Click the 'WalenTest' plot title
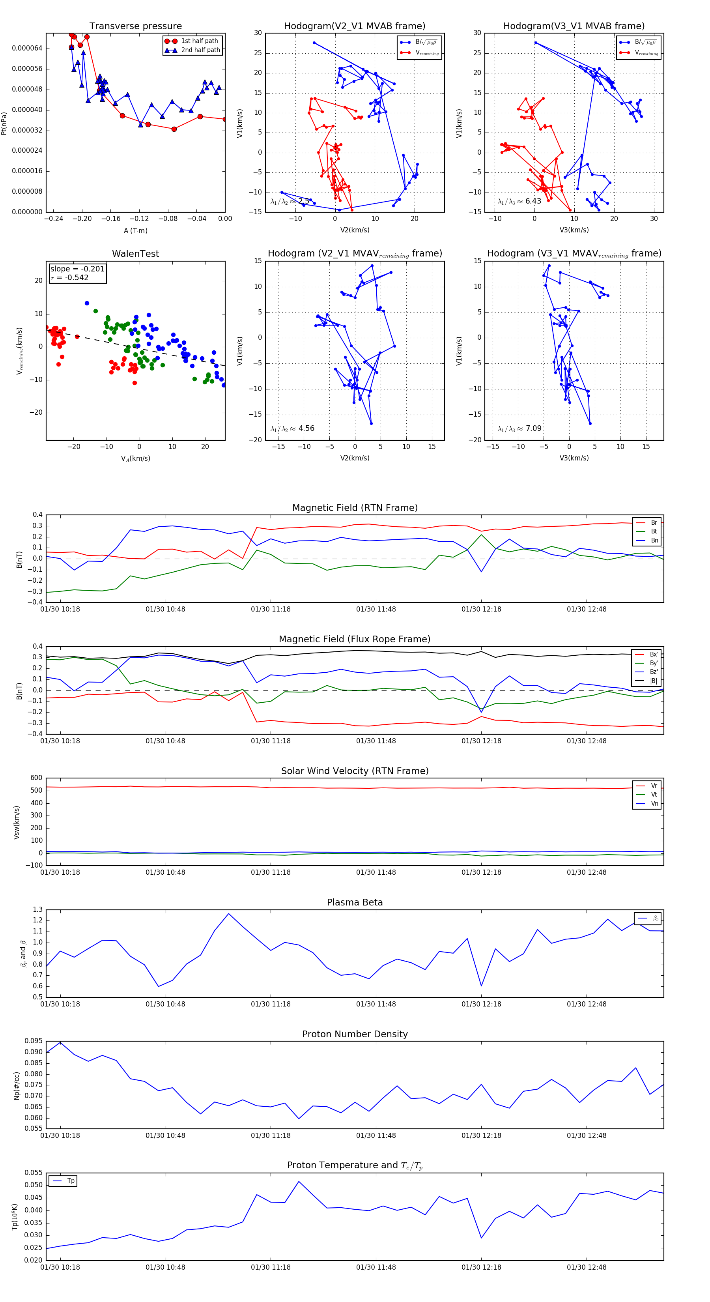Image resolution: width=710 pixels, height=1302 pixels. tap(135, 254)
